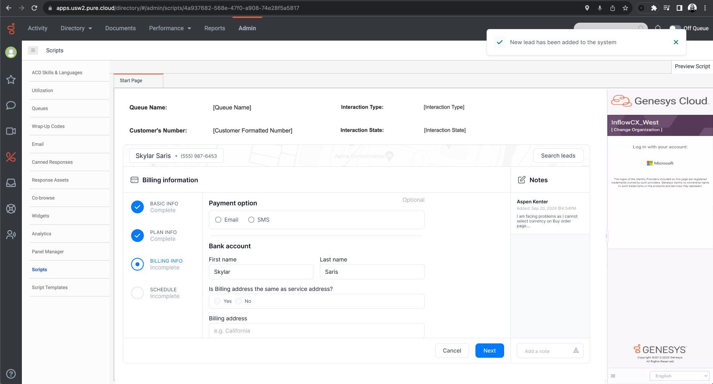This screenshot has width=713, height=384.
Task: Click the Change Organization link
Action: (x=637, y=130)
